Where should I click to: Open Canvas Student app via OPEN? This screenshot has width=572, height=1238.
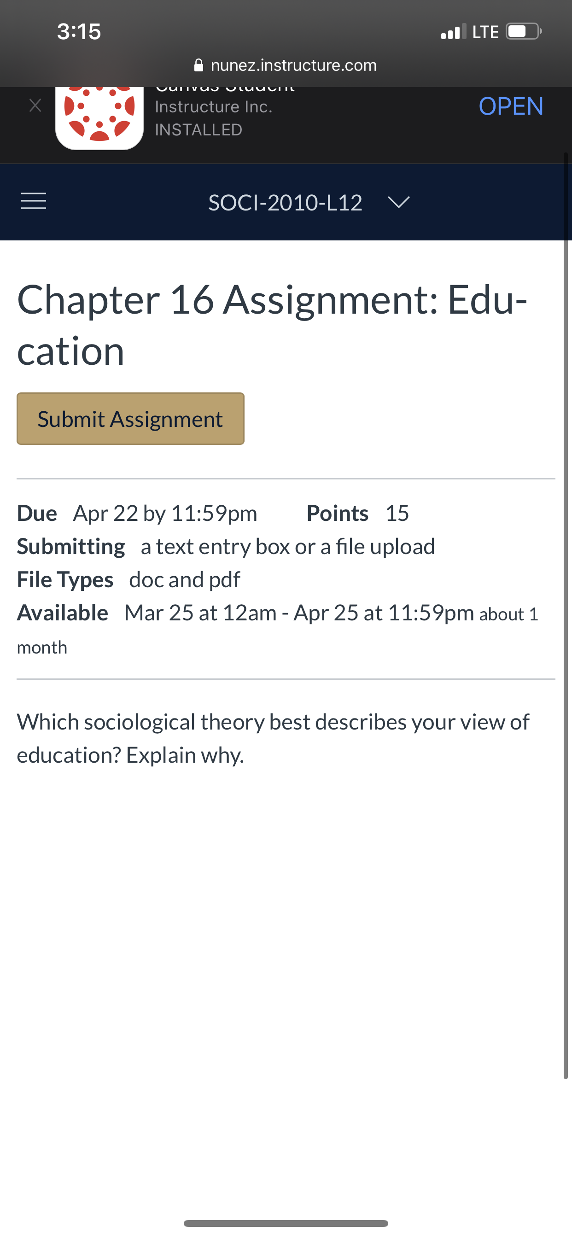[511, 106]
